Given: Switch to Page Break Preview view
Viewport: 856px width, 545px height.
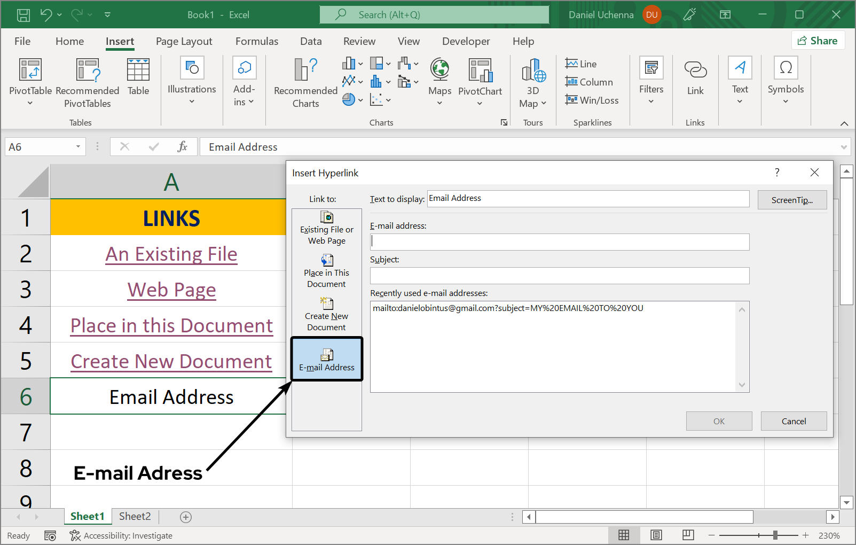Looking at the screenshot, I should 688,535.
